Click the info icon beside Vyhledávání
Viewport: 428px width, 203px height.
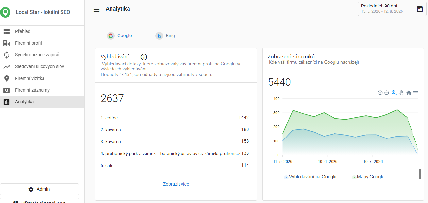click(144, 57)
